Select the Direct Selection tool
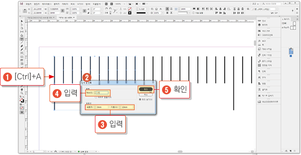301x155 pixels. coord(22,24)
